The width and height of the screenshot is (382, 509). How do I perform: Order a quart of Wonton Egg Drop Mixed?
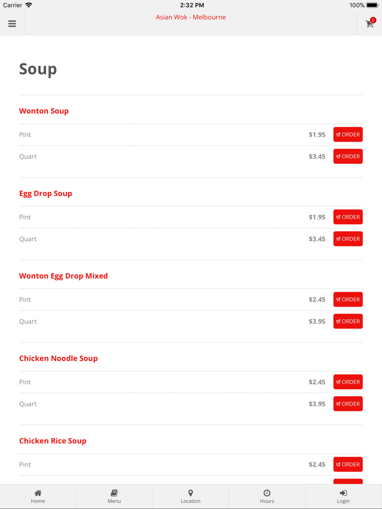[x=348, y=321]
